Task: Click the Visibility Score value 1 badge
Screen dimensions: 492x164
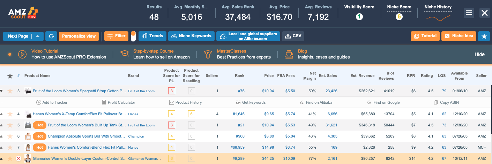Action: (x=359, y=16)
